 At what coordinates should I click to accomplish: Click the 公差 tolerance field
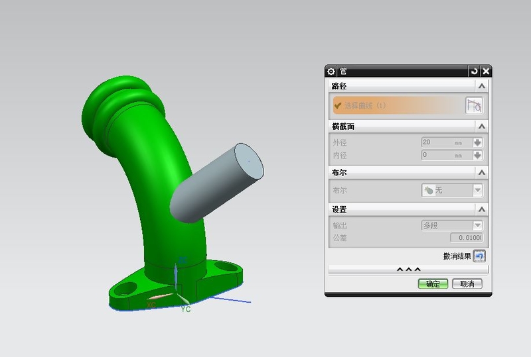467,238
